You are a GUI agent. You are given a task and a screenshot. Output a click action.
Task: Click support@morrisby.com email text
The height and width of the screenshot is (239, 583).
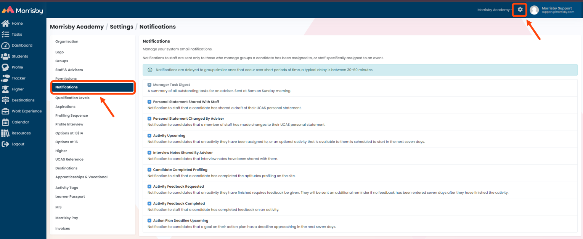[x=558, y=12]
